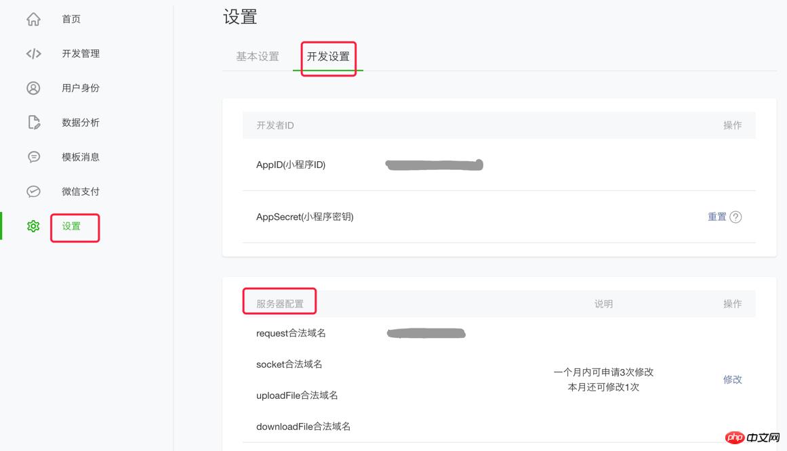This screenshot has height=451, width=787.
Task: Switch to the 基本设置 tab
Action: pos(258,57)
